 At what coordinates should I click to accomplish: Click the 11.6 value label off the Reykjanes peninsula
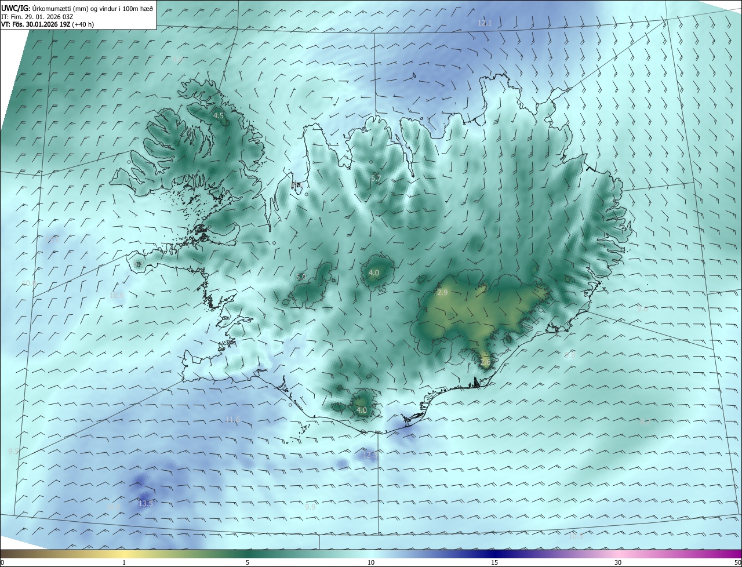click(232, 420)
